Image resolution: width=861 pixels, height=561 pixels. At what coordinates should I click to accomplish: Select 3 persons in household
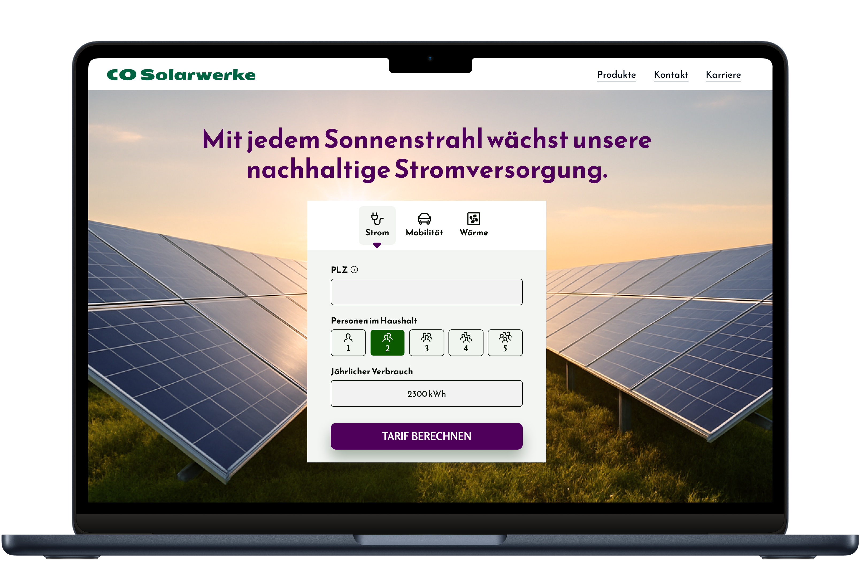(426, 343)
